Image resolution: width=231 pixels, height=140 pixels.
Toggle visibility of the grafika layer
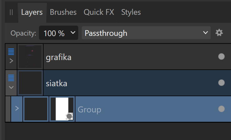[221, 57]
